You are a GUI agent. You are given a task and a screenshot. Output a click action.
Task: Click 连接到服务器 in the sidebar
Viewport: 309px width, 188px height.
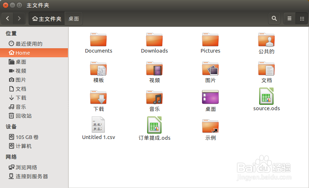click(x=34, y=176)
